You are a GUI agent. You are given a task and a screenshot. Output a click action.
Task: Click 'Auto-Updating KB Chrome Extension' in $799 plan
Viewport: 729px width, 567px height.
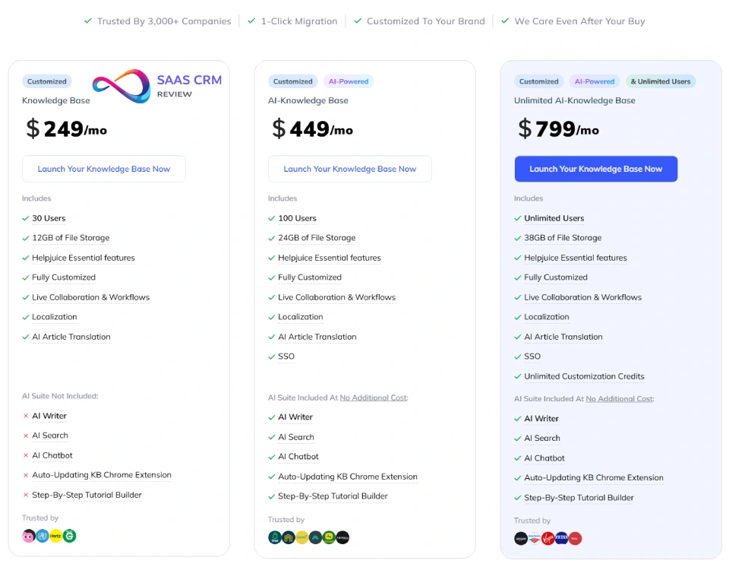coord(594,478)
